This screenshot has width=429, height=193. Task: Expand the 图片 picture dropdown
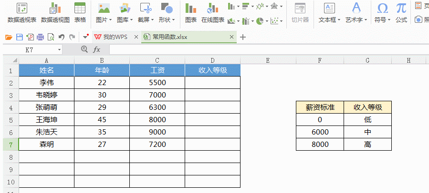click(x=111, y=20)
